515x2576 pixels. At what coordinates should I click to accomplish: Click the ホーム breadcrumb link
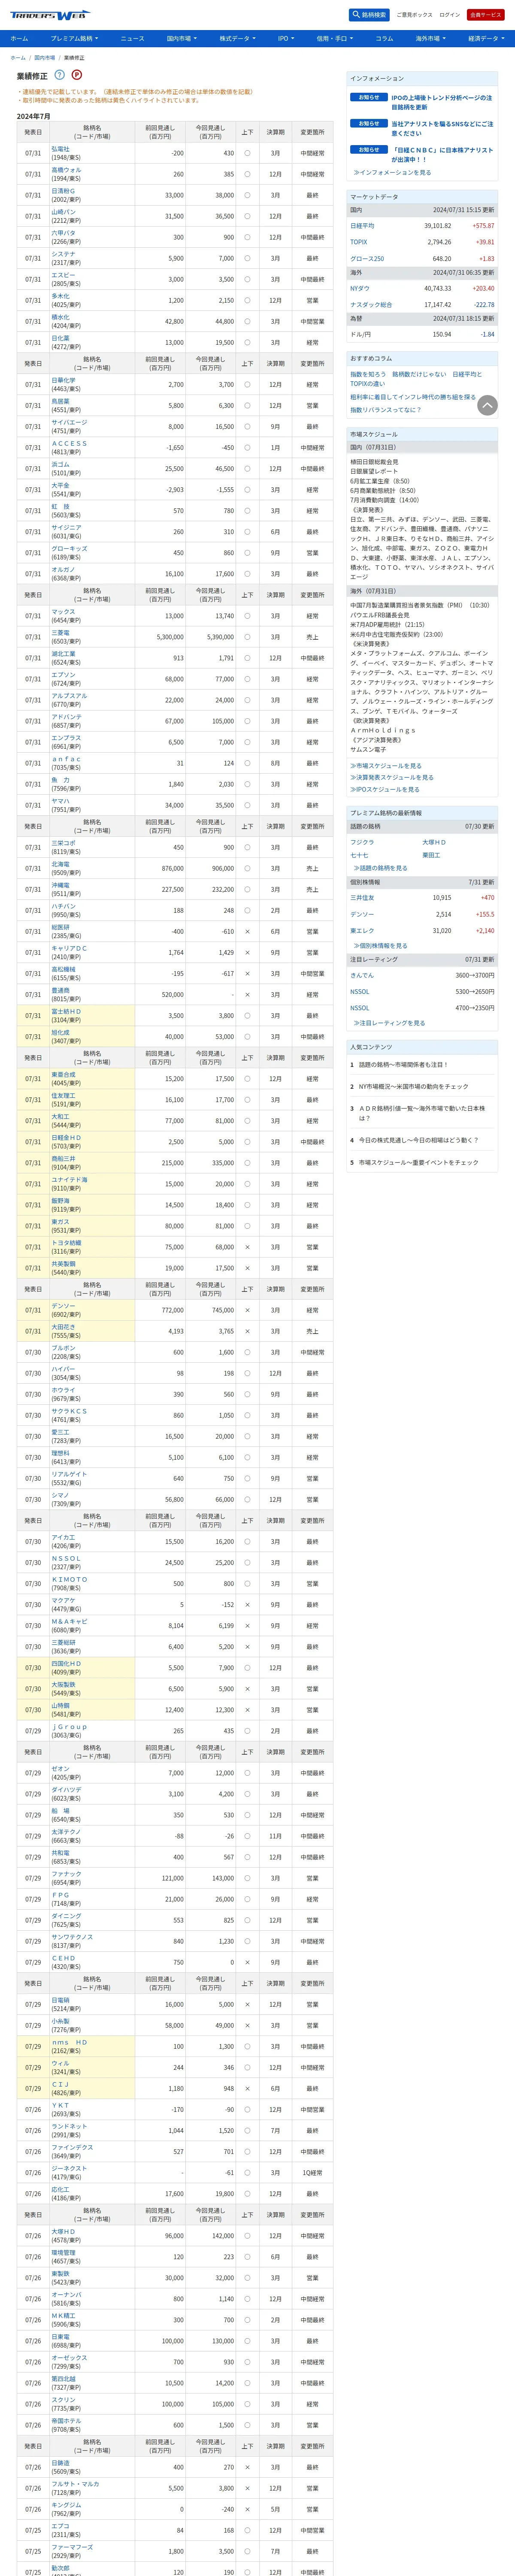point(18,58)
